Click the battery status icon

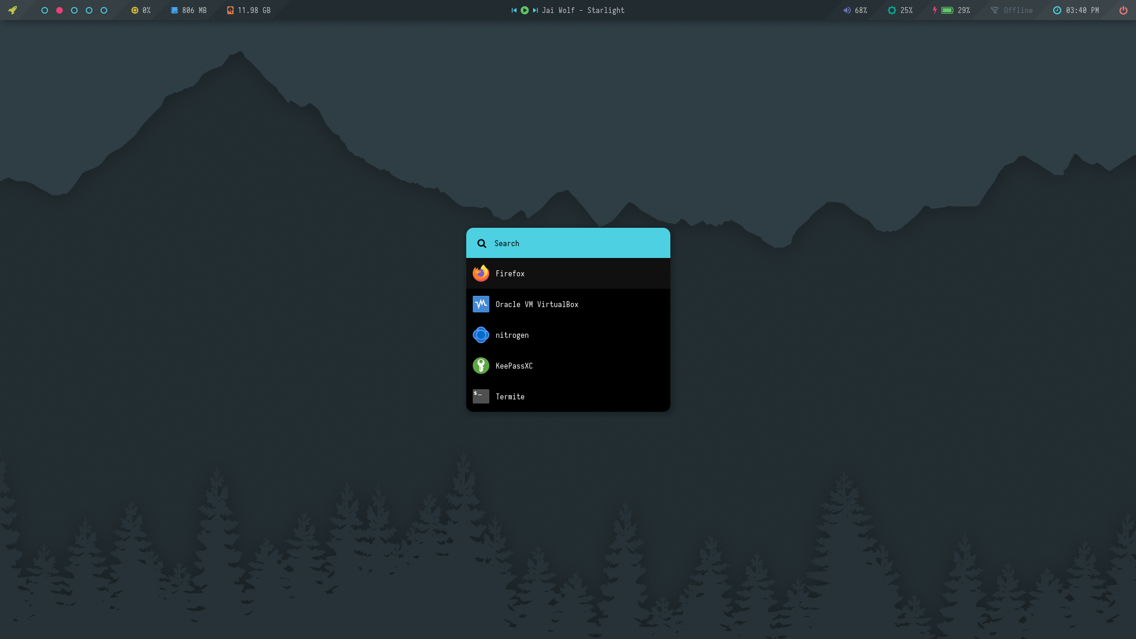pyautogui.click(x=947, y=10)
